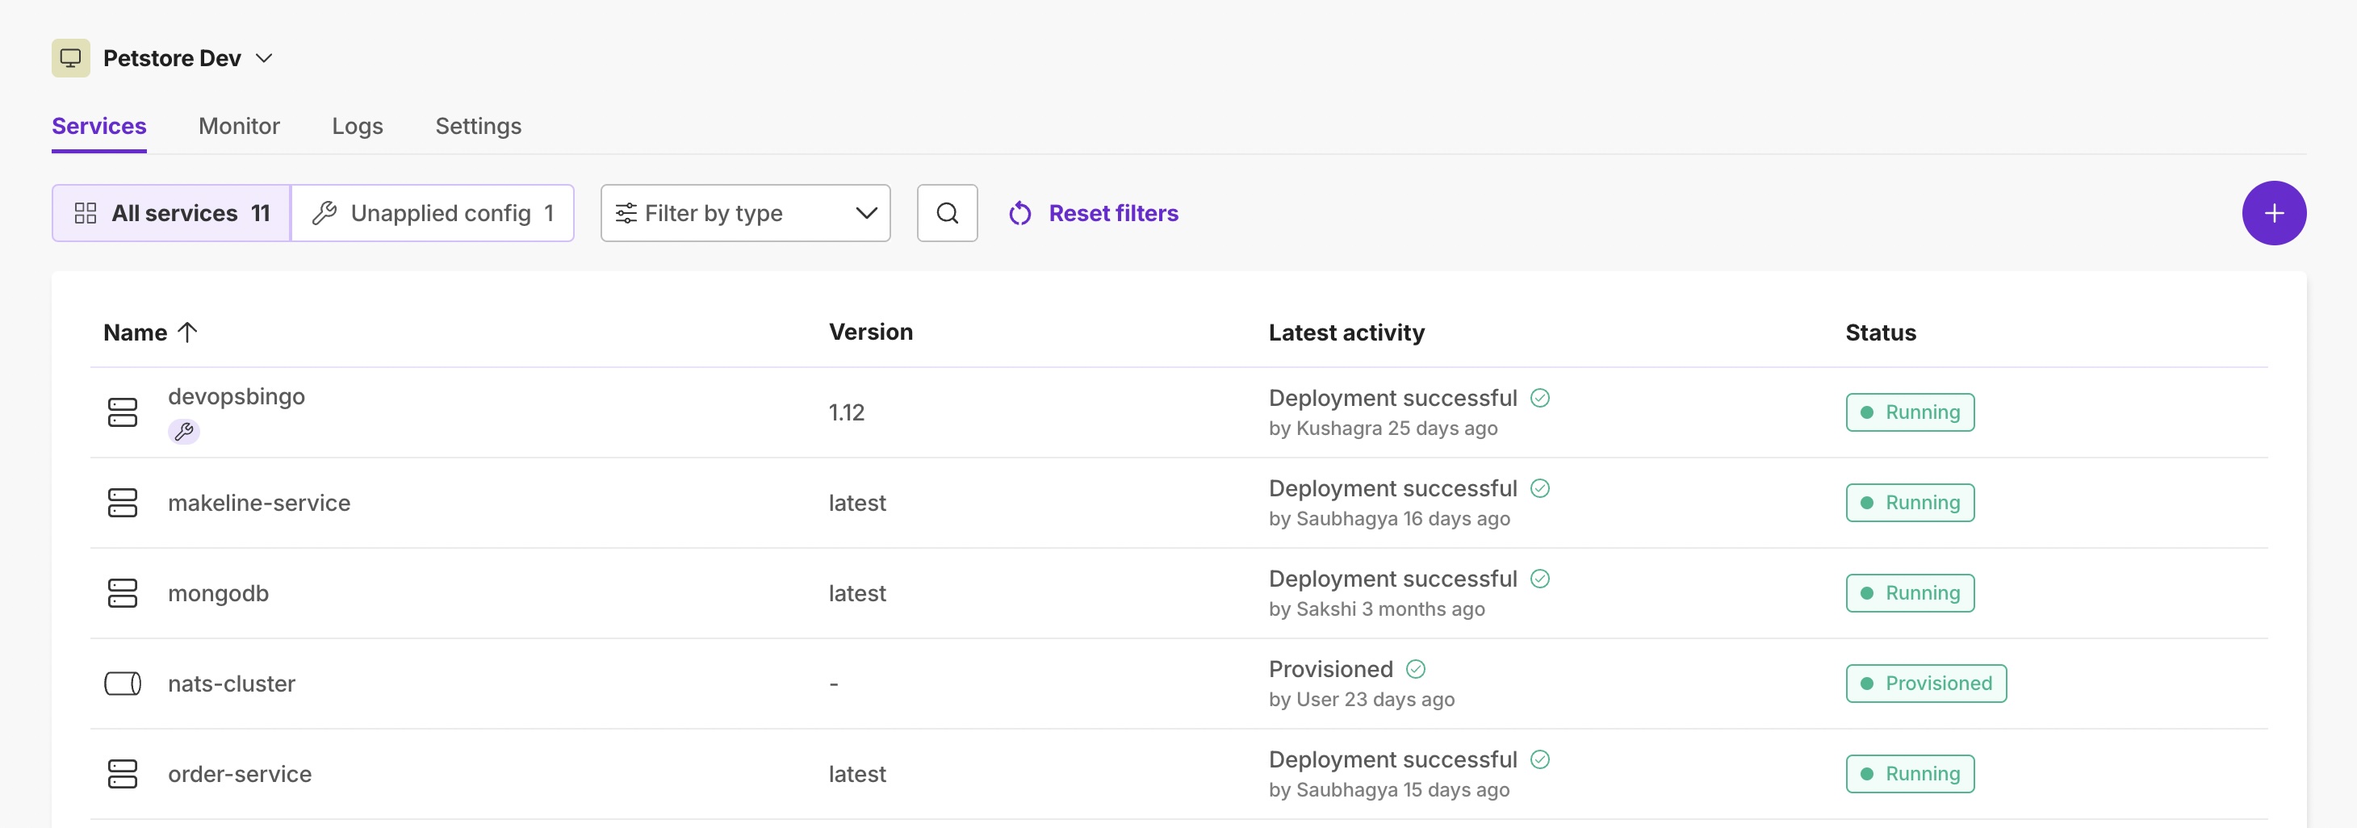Click makeline-service Deployment successful check icon
2357x828 pixels.
[1540, 488]
